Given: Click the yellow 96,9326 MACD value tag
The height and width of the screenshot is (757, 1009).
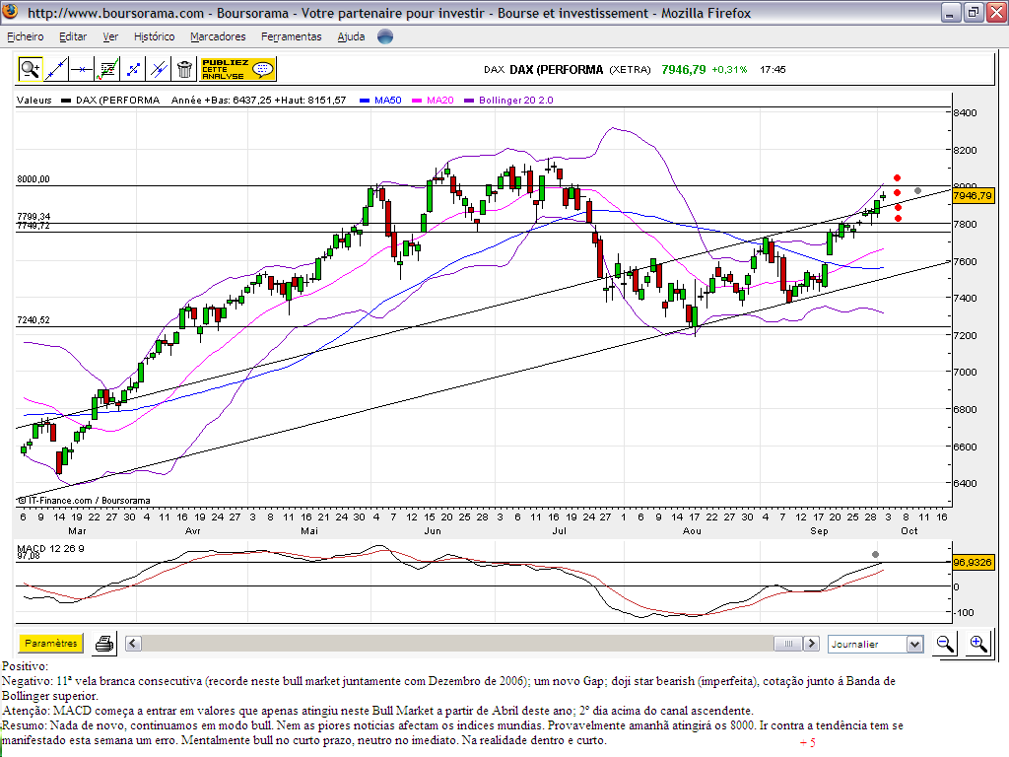Looking at the screenshot, I should [x=973, y=562].
